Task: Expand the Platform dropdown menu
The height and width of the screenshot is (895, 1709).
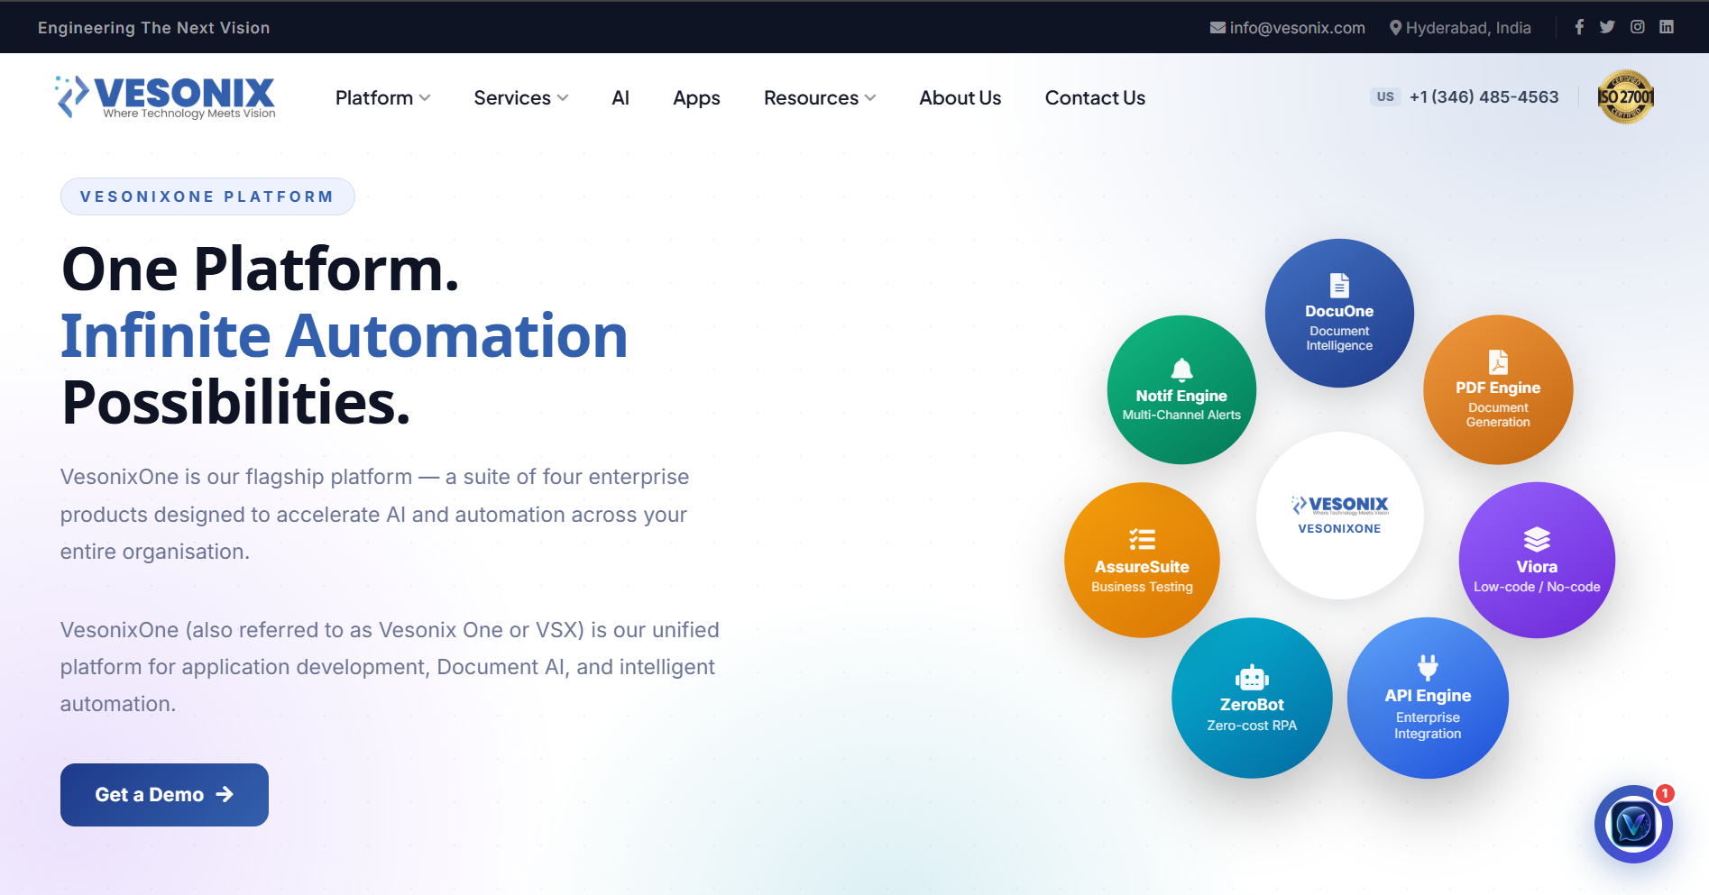Action: click(382, 97)
